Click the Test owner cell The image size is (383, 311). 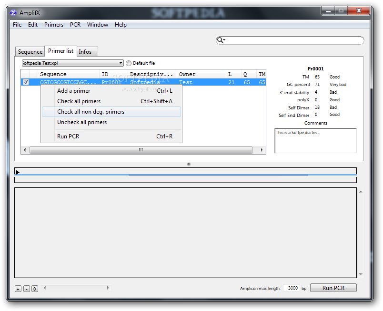[x=186, y=82]
